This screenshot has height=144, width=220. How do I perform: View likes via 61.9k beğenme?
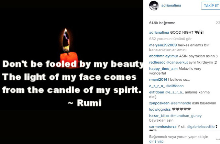pyautogui.click(x=162, y=23)
